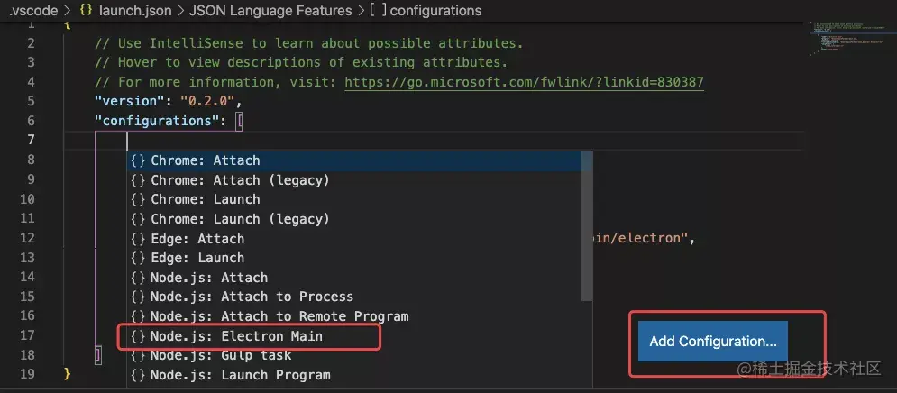Screen dimensions: 897x393
Task: Choose Node.js: Electron Main from suggestions
Action: (x=236, y=336)
